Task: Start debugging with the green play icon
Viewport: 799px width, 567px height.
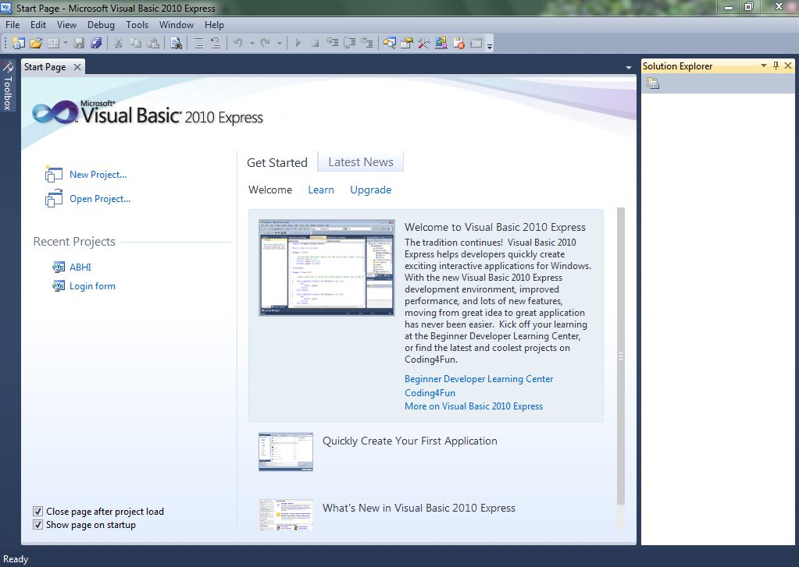Action: pos(298,43)
